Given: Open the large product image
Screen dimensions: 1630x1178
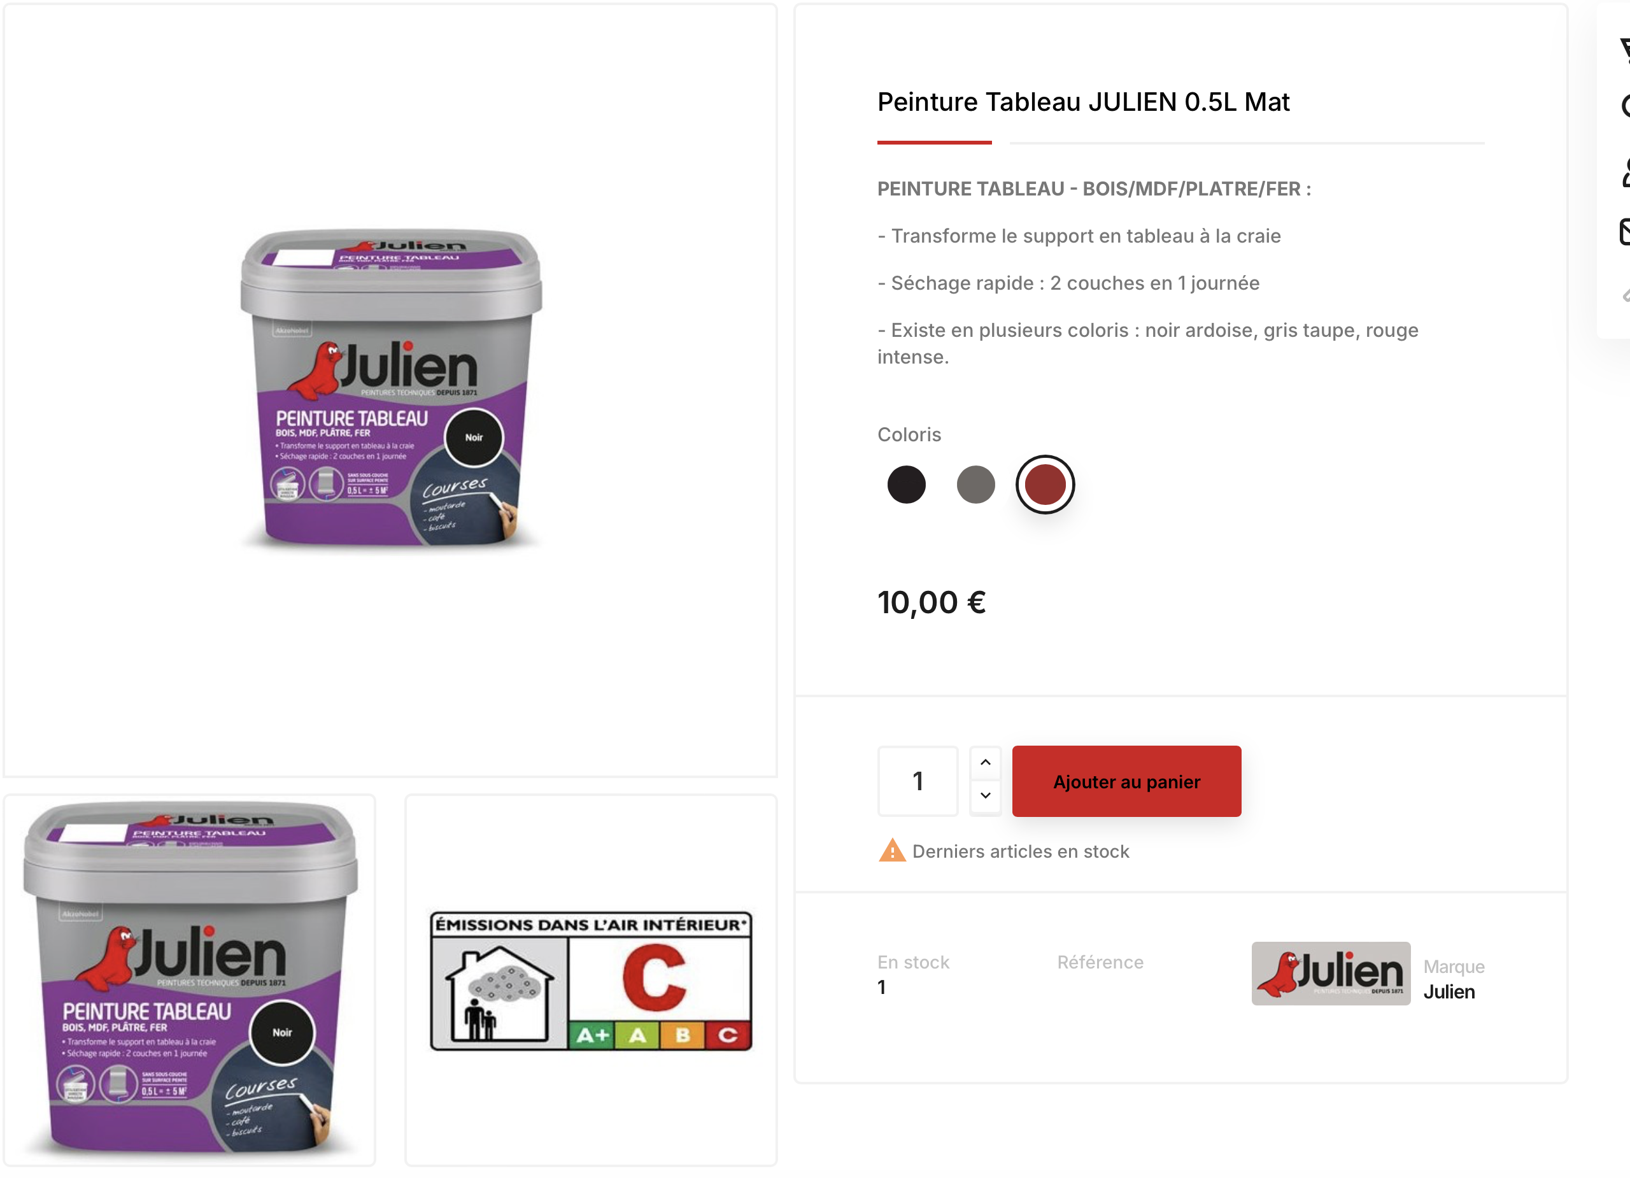Looking at the screenshot, I should (390, 390).
